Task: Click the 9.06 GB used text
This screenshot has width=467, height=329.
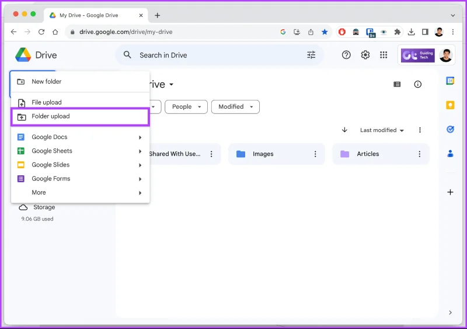Action: (x=37, y=219)
